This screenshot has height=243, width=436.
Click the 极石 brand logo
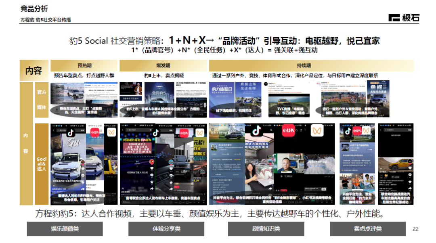[x=403, y=18]
